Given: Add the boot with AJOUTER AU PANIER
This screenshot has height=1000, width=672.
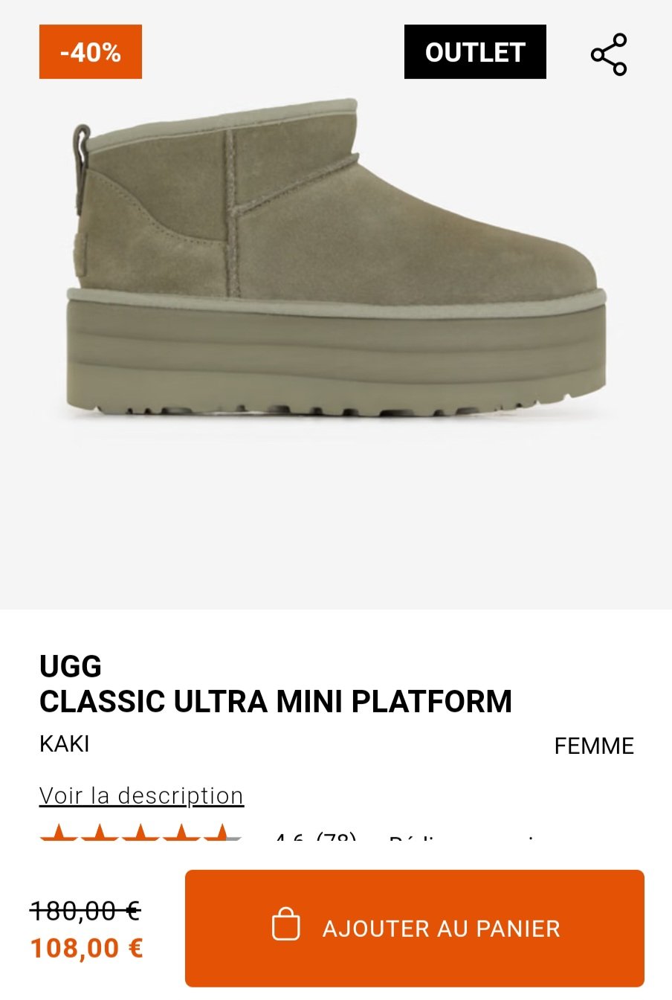Looking at the screenshot, I should point(415,928).
